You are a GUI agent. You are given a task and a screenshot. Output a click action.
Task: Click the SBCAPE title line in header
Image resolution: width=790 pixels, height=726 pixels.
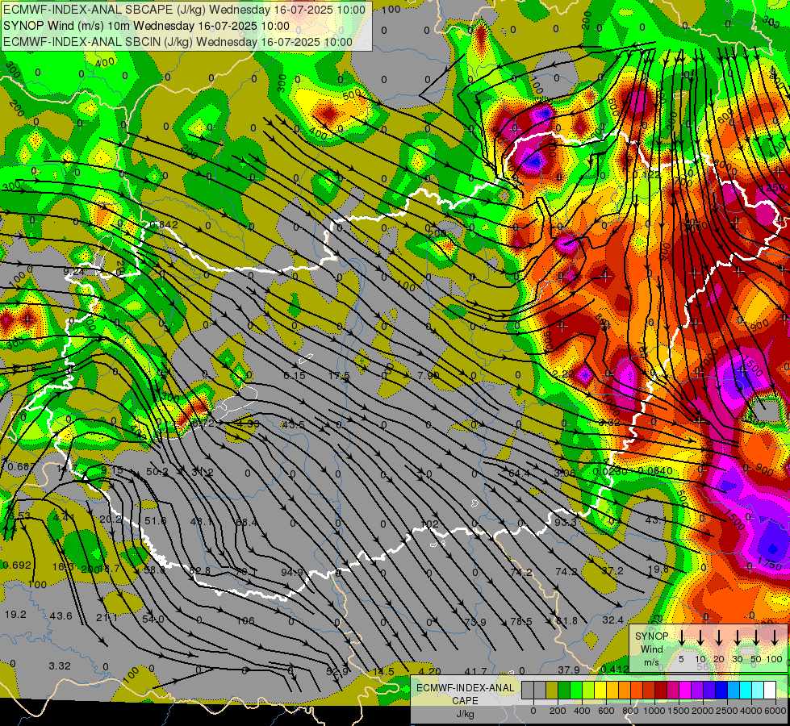184,10
